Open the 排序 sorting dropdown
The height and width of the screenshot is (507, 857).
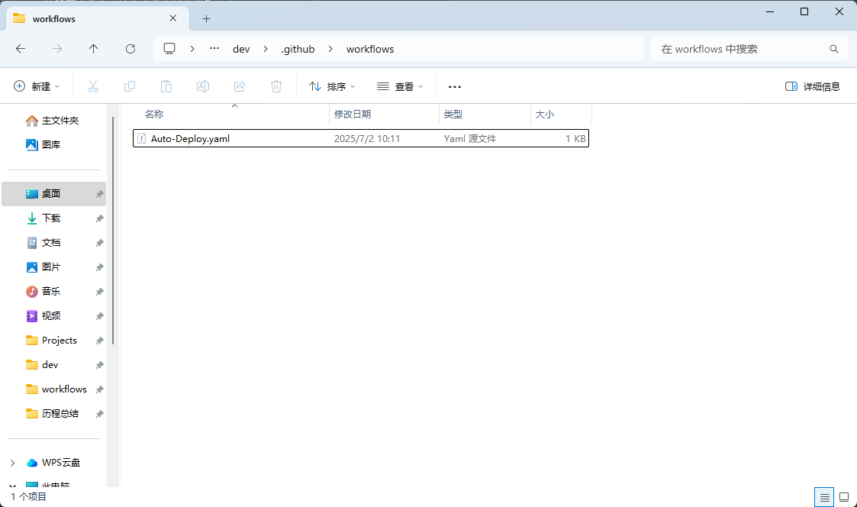tap(331, 86)
